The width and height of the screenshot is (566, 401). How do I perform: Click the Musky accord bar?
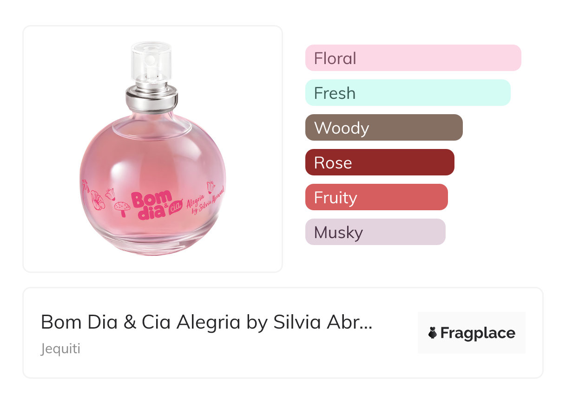click(x=375, y=232)
